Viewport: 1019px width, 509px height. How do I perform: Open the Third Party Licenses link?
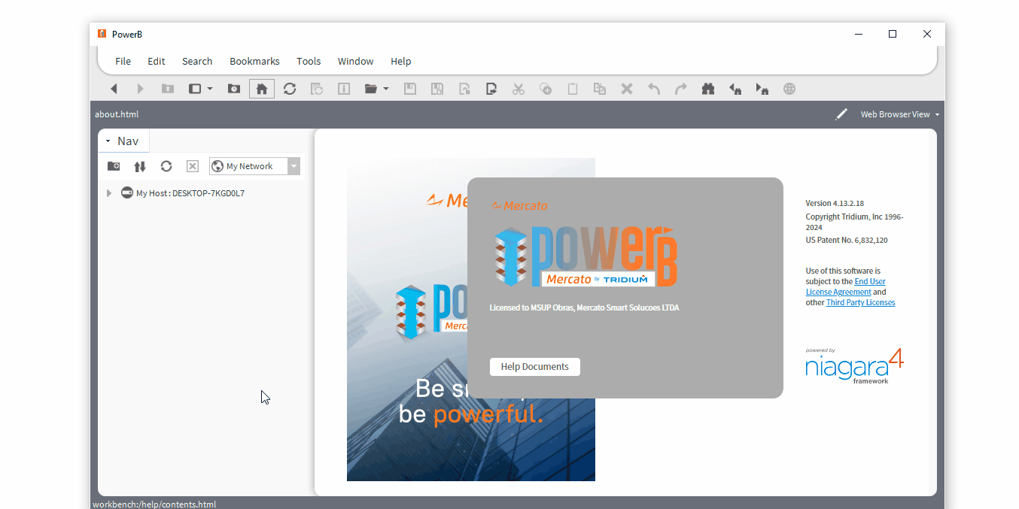[x=860, y=302]
